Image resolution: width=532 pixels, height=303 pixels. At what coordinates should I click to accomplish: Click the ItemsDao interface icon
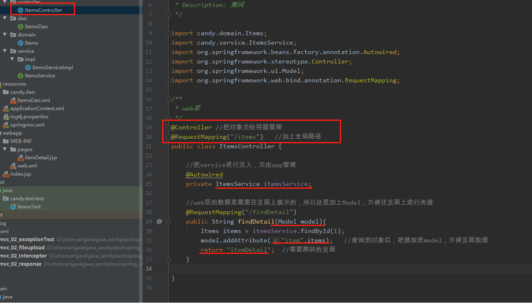coord(21,27)
